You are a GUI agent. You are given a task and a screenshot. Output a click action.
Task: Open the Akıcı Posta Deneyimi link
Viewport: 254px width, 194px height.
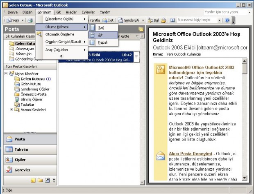coord(190,154)
